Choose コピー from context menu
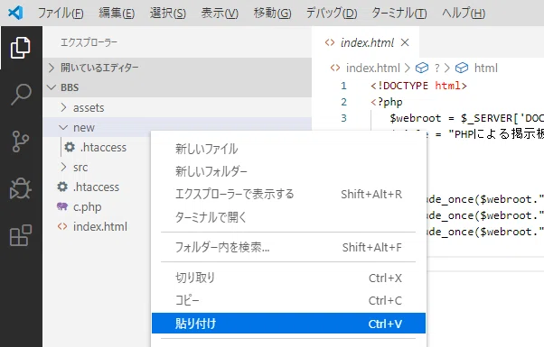Image resolution: width=544 pixels, height=347 pixels. [288, 300]
